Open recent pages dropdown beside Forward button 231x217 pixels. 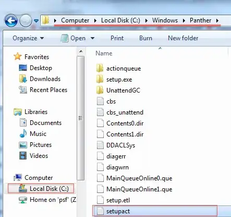click(36, 21)
